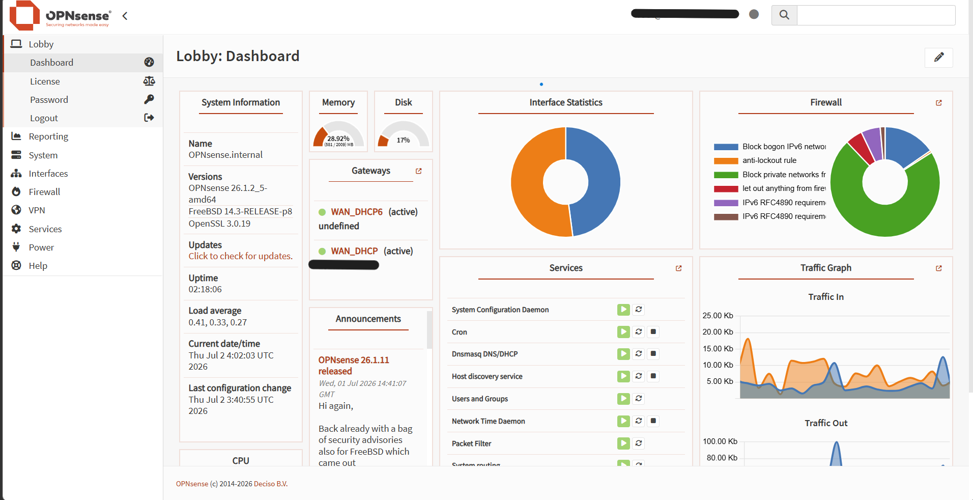Click the Disk usage gauge
The image size is (973, 500).
[x=404, y=134]
